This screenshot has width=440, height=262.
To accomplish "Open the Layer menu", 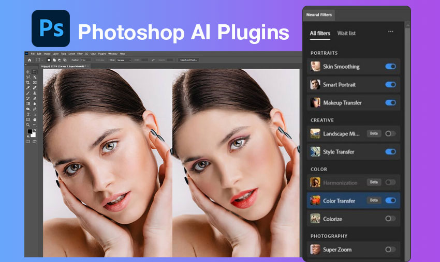I will pos(55,54).
